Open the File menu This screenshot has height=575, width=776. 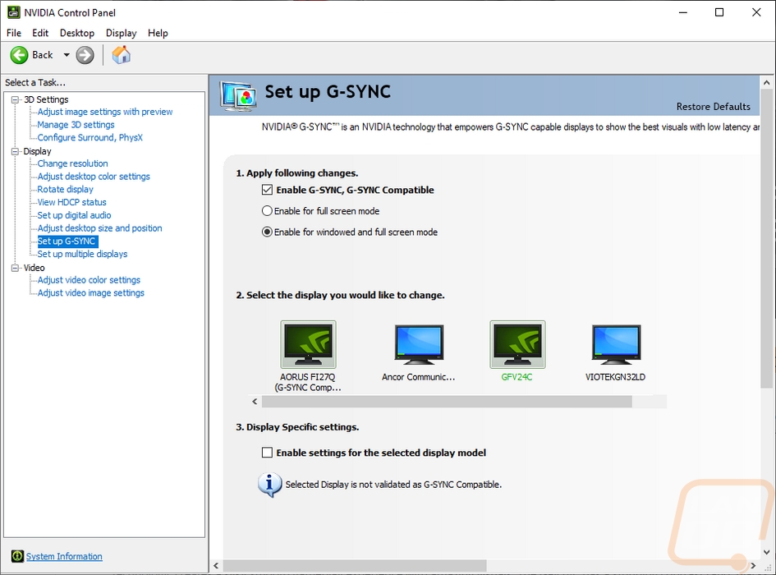tap(14, 33)
